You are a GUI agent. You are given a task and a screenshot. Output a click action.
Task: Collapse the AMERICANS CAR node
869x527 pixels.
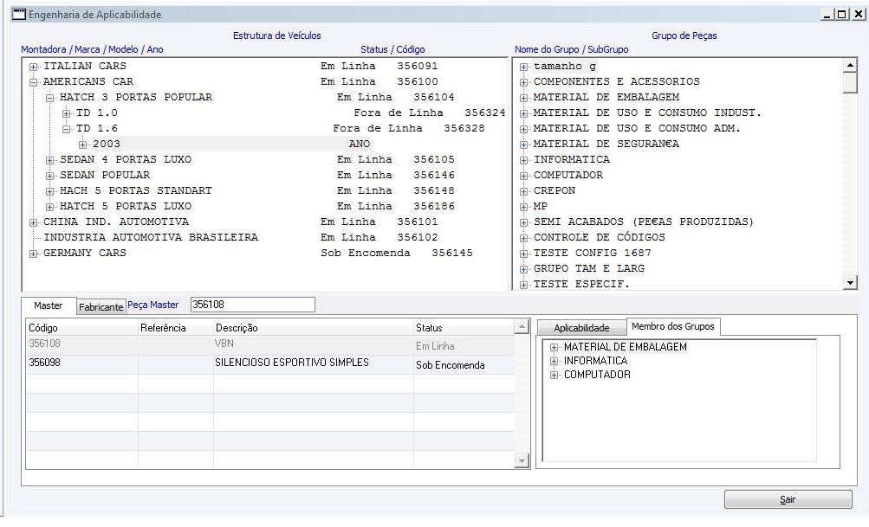(x=33, y=82)
